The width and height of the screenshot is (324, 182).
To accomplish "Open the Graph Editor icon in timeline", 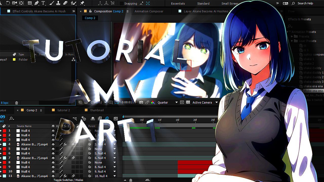I will 116,119.
